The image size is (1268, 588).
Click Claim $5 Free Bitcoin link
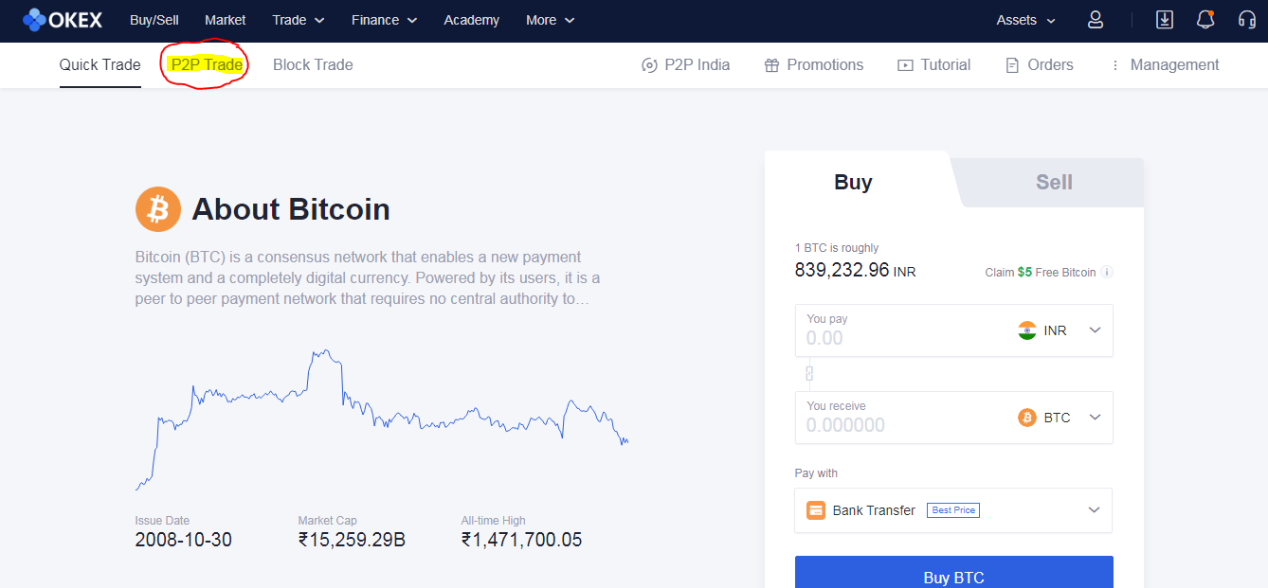tap(1041, 273)
